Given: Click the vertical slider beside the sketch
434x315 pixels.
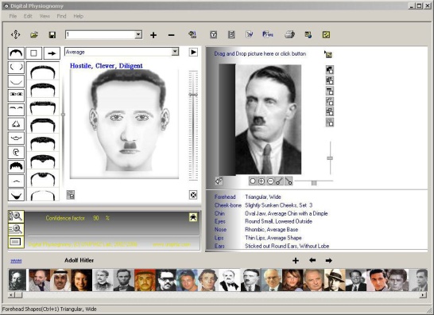Looking at the screenshot, I should (x=193, y=125).
